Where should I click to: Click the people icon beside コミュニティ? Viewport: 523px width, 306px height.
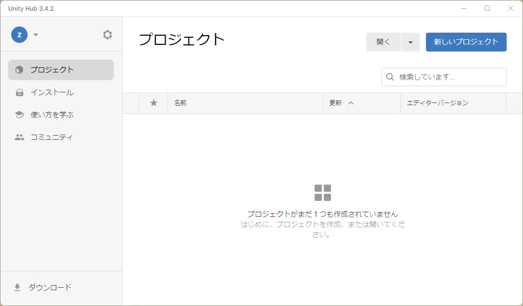pyautogui.click(x=19, y=137)
